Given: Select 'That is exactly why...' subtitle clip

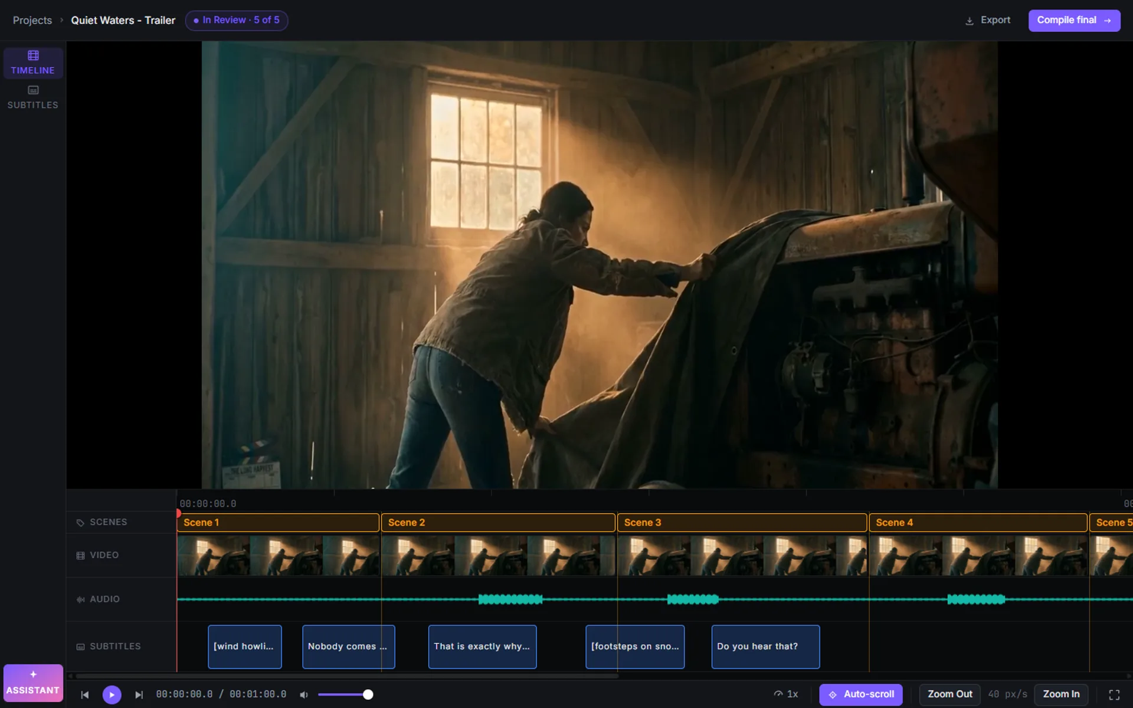Looking at the screenshot, I should 482,647.
